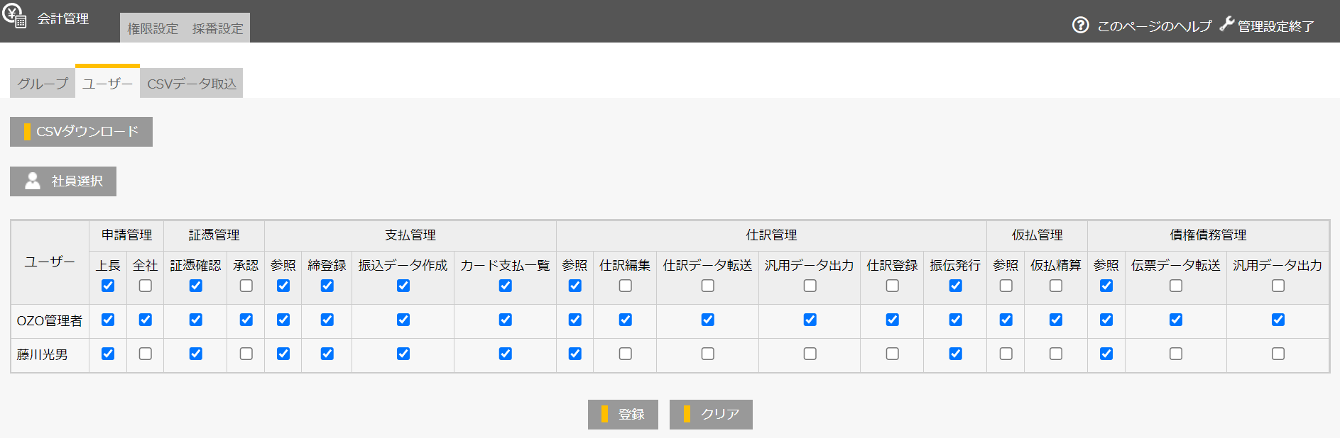The width and height of the screenshot is (1340, 438).
Task: Switch to the CSVデータ取込 tab
Action: click(192, 84)
